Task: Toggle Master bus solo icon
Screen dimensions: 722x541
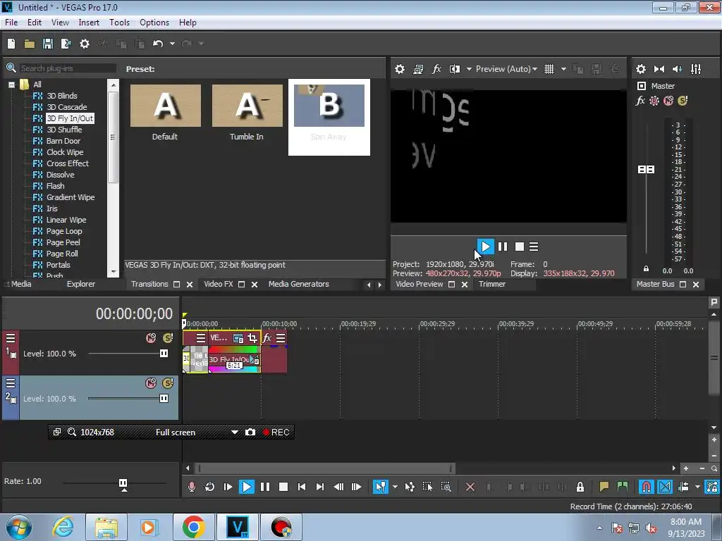Action: tap(683, 101)
